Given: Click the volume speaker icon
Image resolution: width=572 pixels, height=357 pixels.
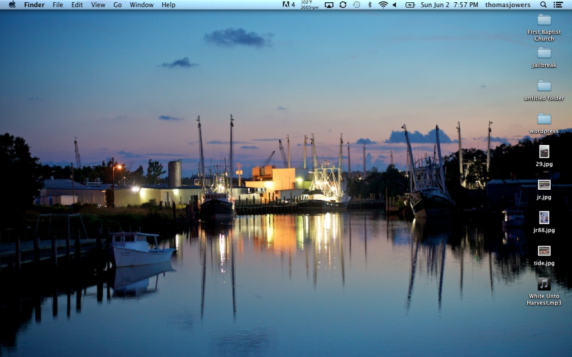Looking at the screenshot, I should (x=394, y=4).
